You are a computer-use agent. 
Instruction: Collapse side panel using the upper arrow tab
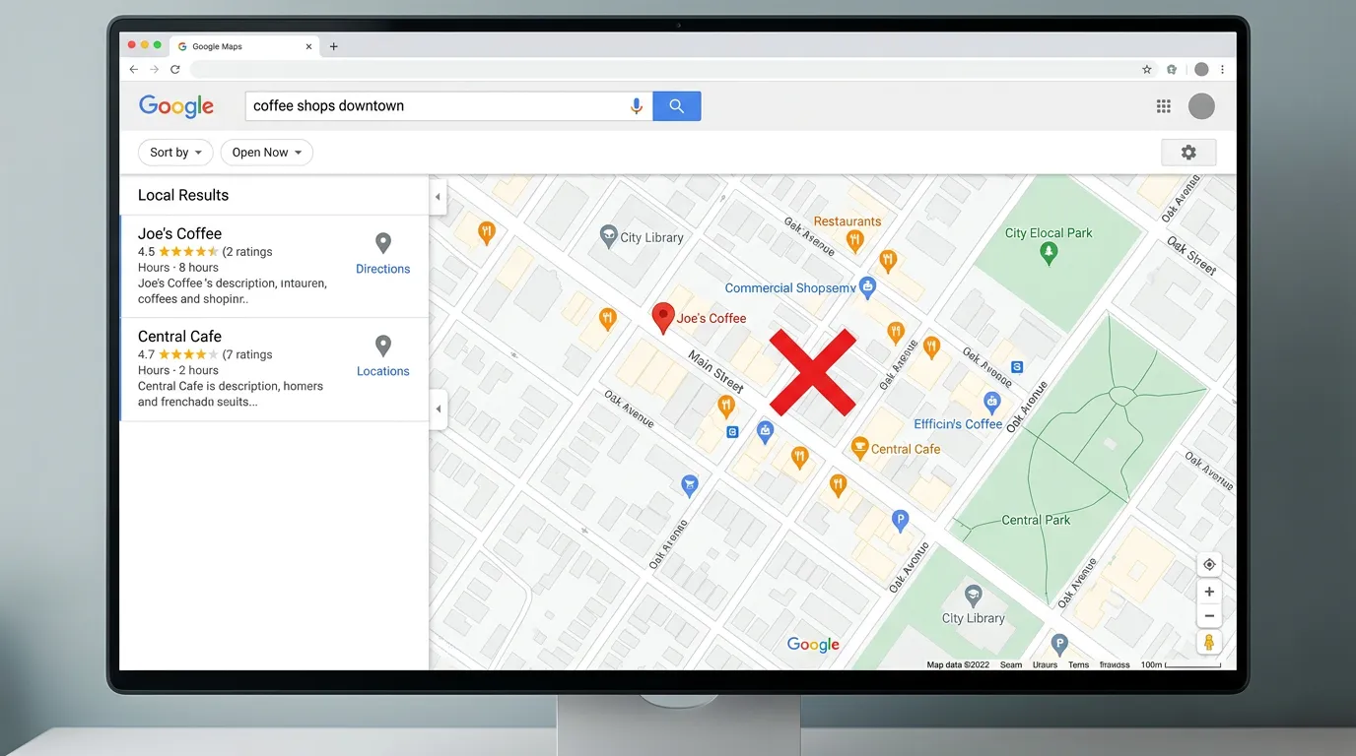tap(439, 197)
